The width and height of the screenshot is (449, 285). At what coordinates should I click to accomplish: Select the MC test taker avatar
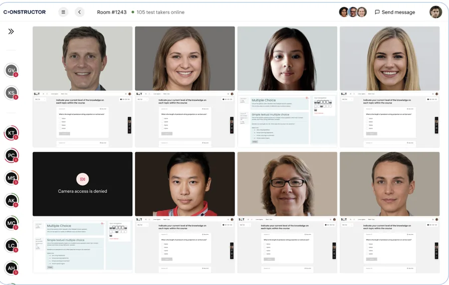12,223
